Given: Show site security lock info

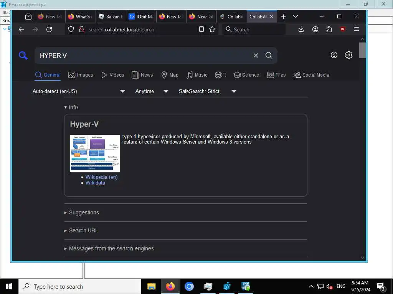Looking at the screenshot, I should point(82,29).
